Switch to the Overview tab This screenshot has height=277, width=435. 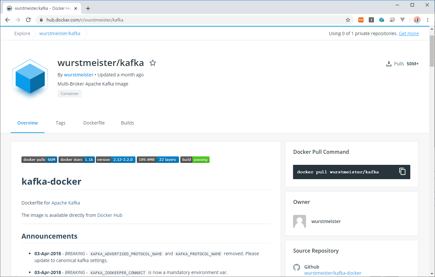pyautogui.click(x=28, y=123)
